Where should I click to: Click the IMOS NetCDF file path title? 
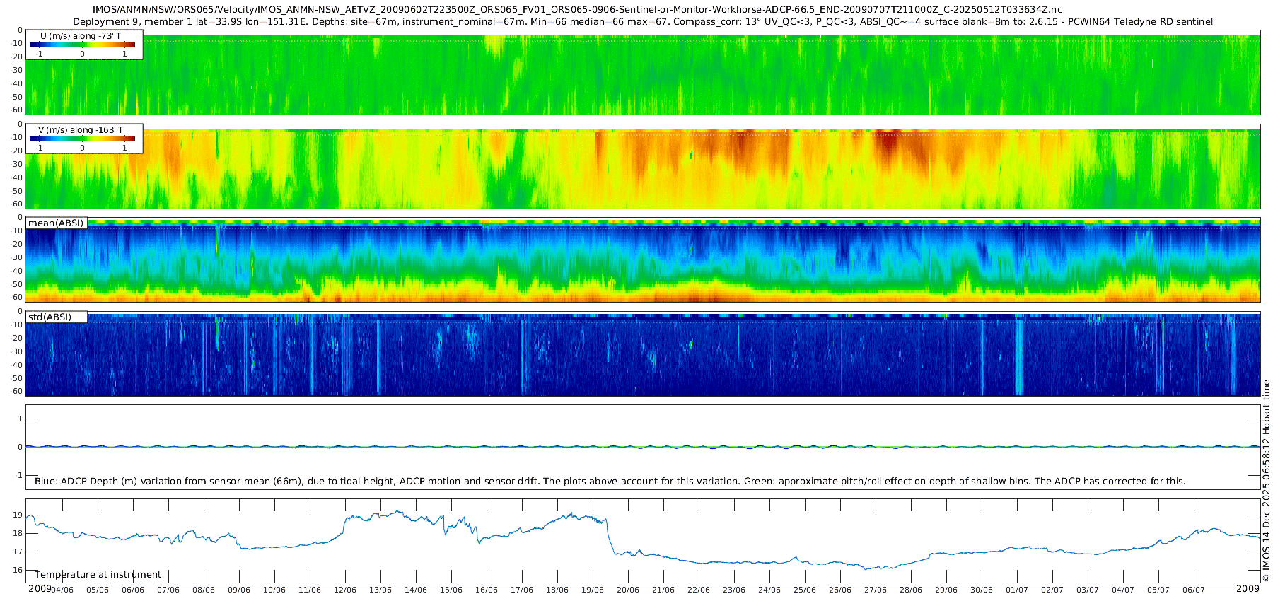point(577,9)
